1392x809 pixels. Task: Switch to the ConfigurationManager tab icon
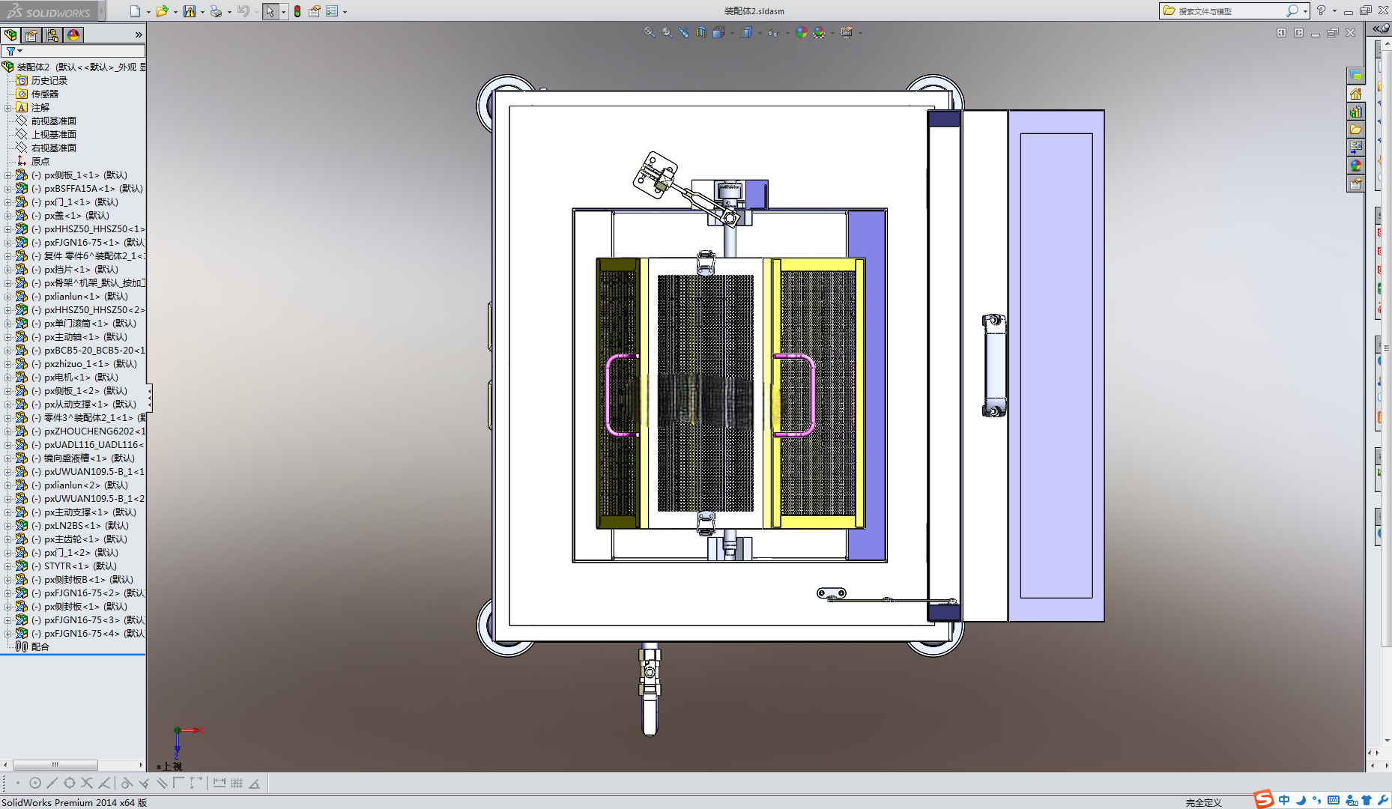52,35
